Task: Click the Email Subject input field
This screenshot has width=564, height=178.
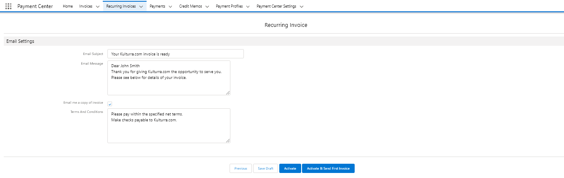Action: pyautogui.click(x=175, y=54)
